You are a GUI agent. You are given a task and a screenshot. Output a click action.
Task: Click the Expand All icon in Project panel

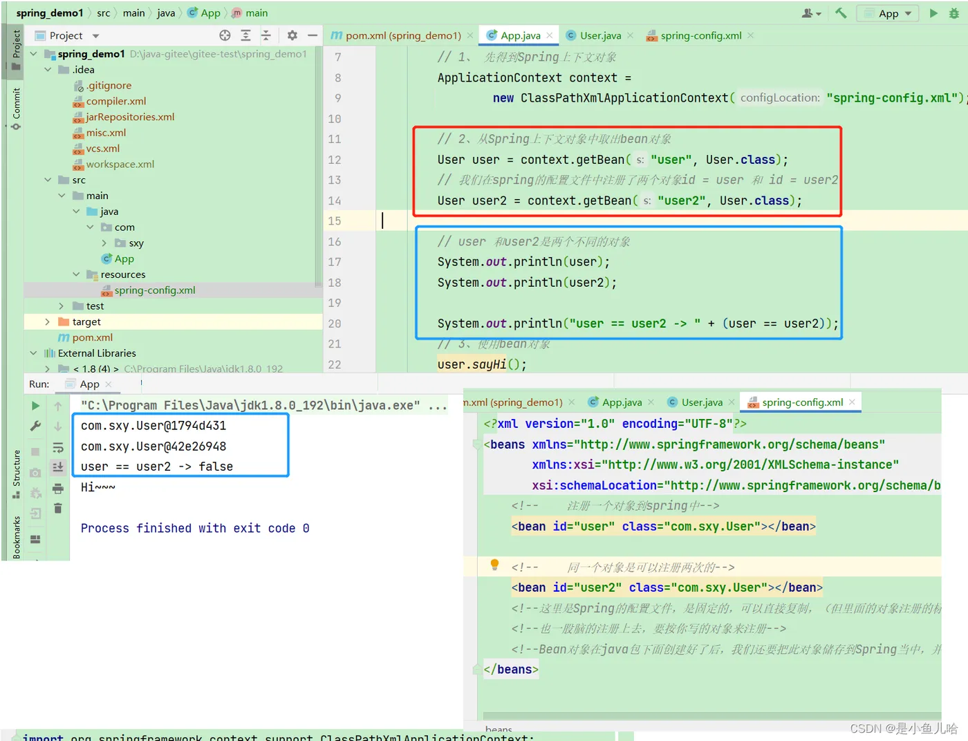245,35
